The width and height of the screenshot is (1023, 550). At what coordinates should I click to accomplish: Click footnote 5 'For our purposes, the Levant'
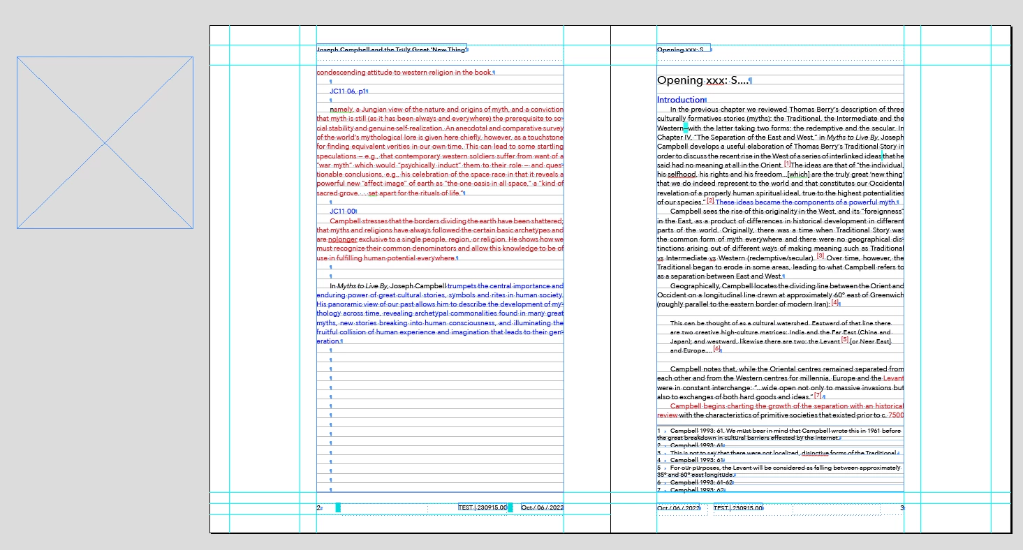tap(780, 471)
